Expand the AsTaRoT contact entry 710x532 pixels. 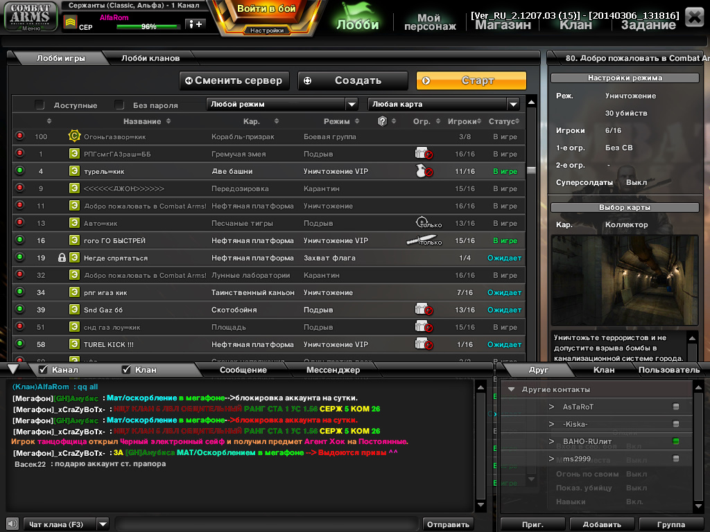click(551, 407)
